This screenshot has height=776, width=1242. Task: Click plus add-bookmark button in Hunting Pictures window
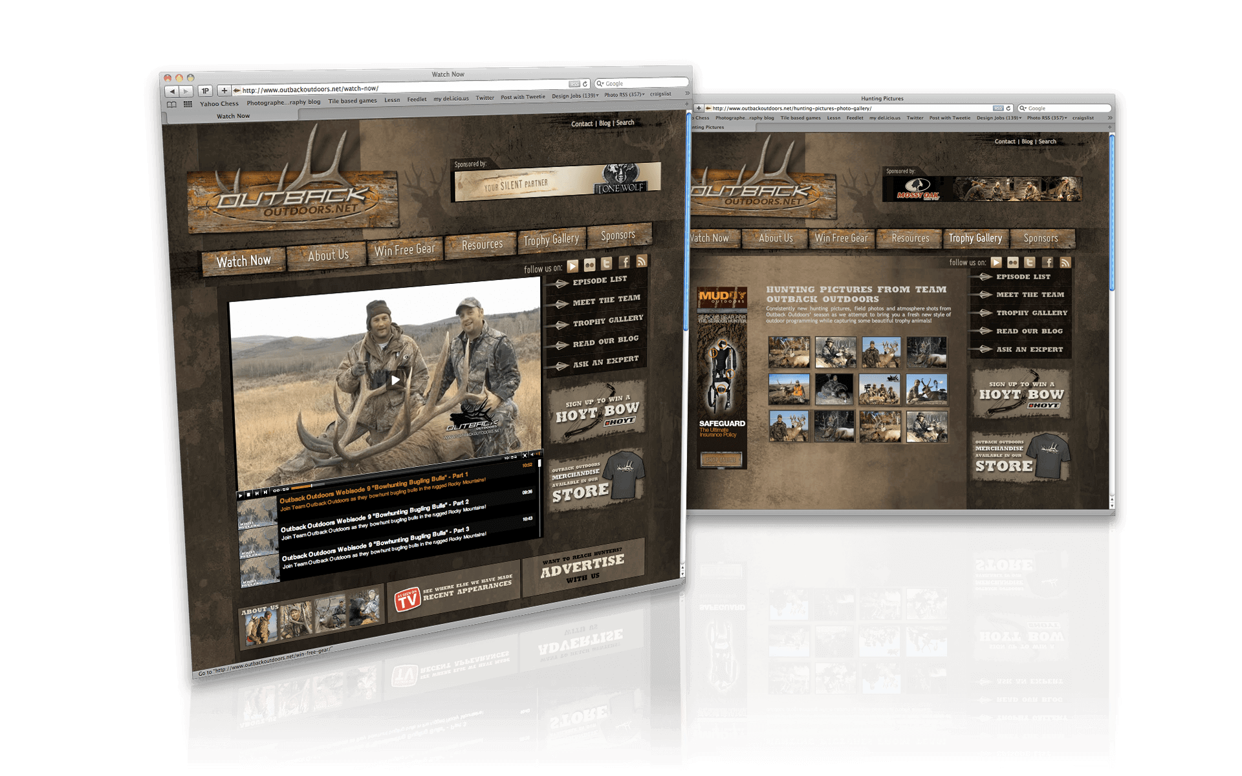tap(699, 108)
